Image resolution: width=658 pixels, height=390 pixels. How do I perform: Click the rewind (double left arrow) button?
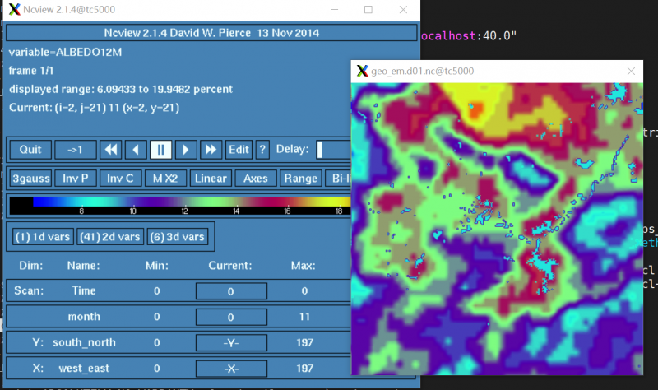tap(112, 149)
